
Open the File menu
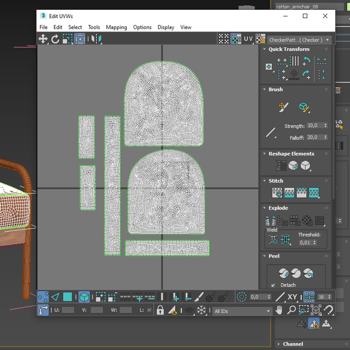click(x=43, y=27)
